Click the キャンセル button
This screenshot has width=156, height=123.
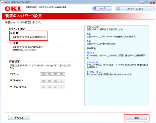pyautogui.click(x=19, y=118)
